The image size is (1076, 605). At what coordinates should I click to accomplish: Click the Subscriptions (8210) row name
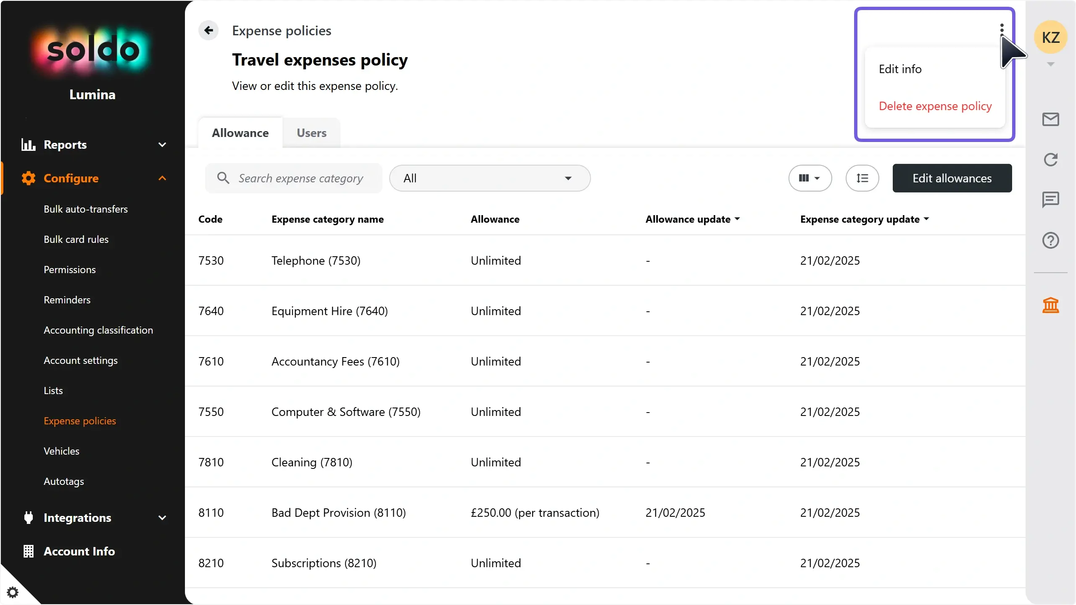(x=324, y=563)
